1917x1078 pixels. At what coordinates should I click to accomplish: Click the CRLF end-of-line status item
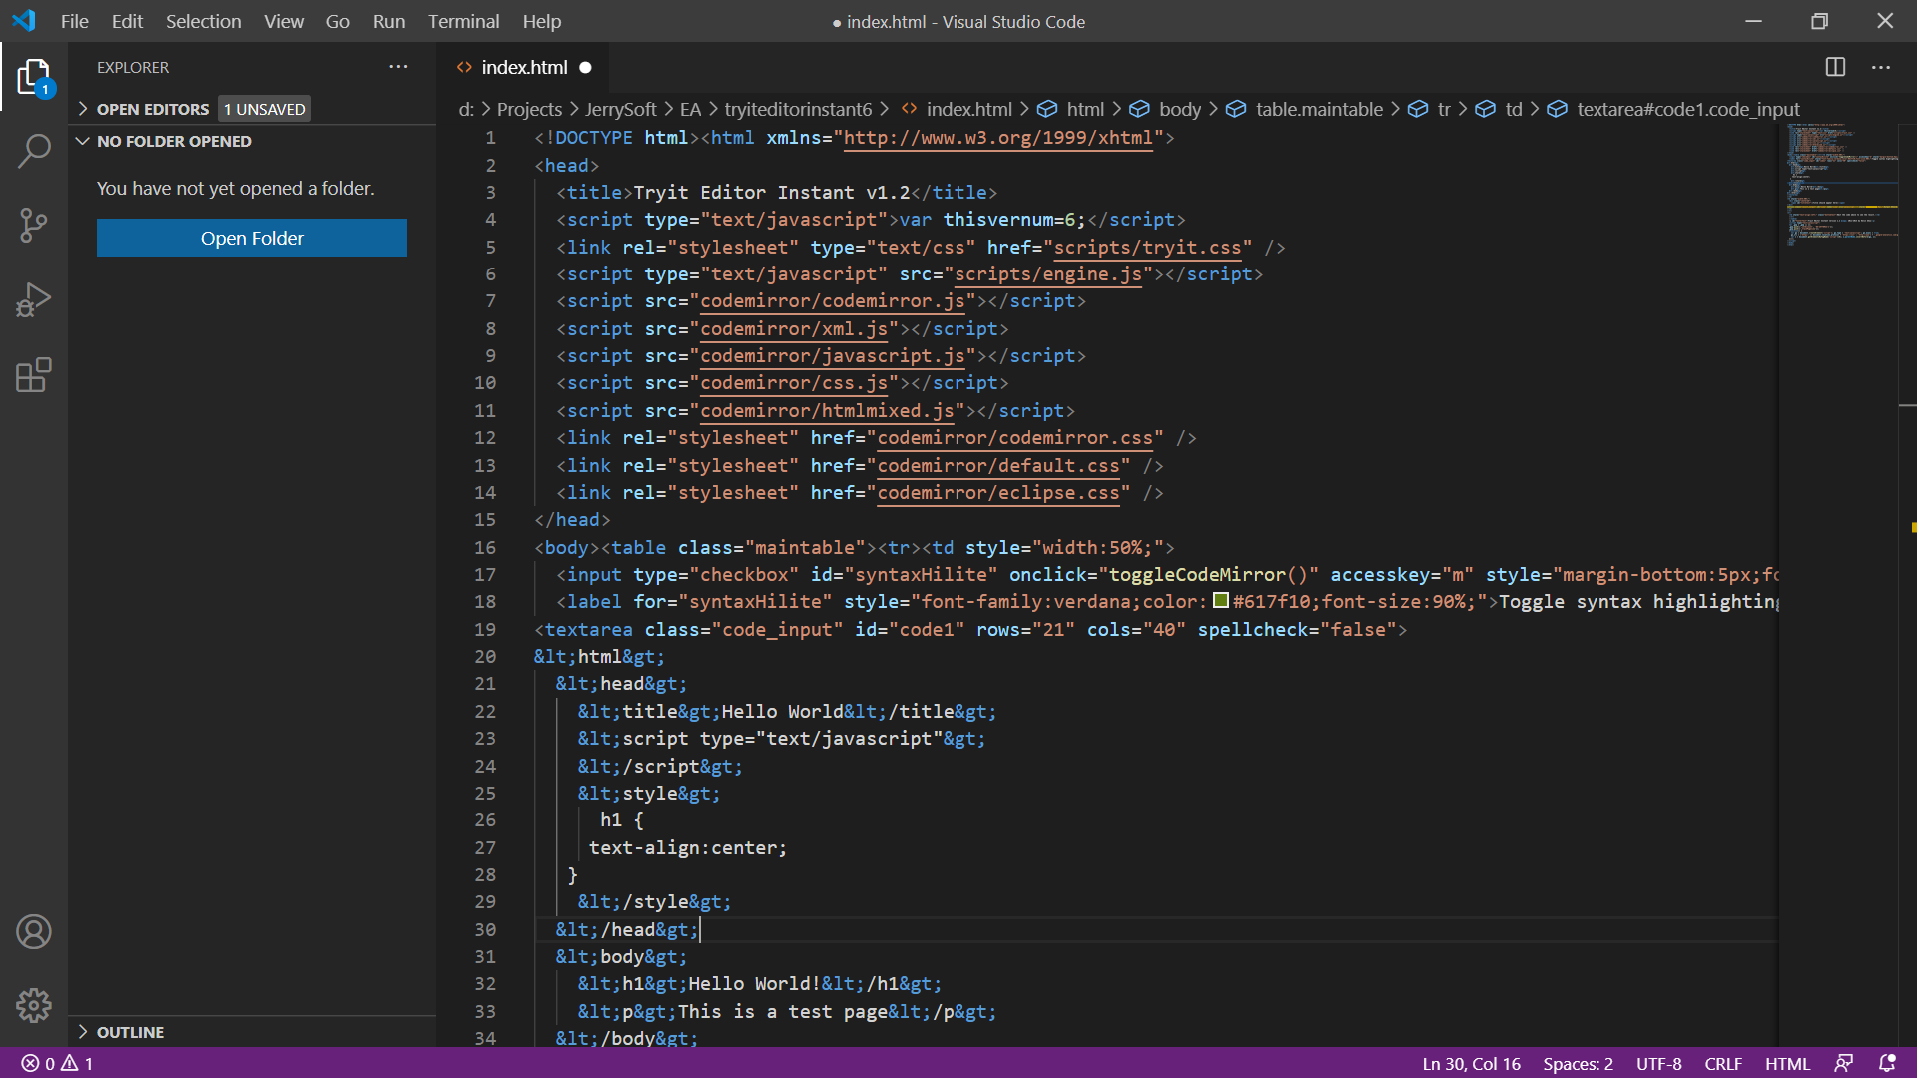[1723, 1063]
